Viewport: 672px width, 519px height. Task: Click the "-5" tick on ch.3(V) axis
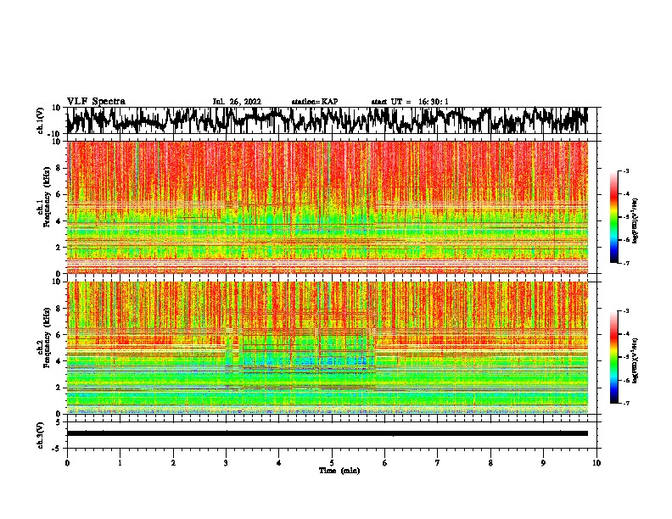coord(57,449)
